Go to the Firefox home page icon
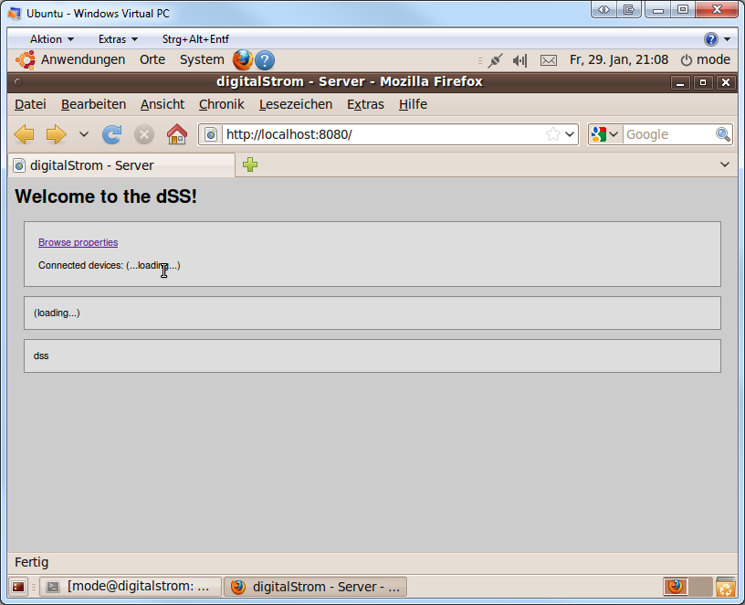 177,134
